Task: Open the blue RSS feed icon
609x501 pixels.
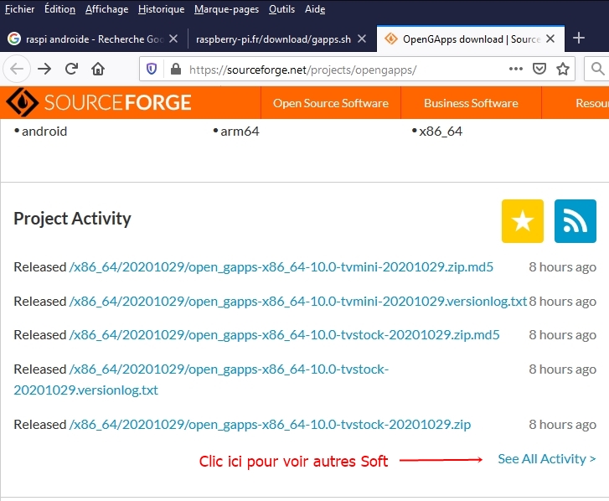Action: [575, 221]
